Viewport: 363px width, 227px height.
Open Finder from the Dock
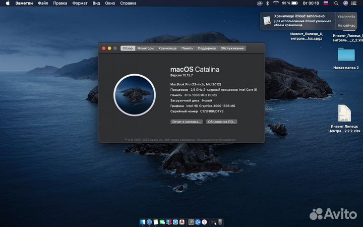point(143,222)
